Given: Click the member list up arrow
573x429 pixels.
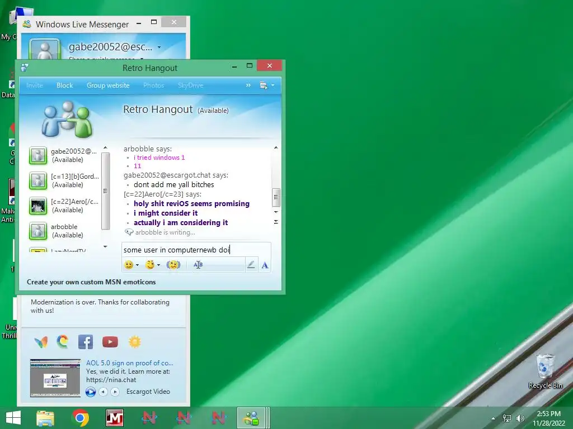Looking at the screenshot, I should click(x=105, y=147).
